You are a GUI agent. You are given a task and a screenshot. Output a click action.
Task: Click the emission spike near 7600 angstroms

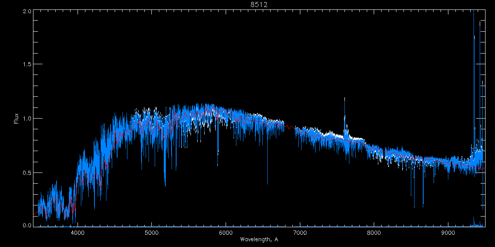coord(344,119)
